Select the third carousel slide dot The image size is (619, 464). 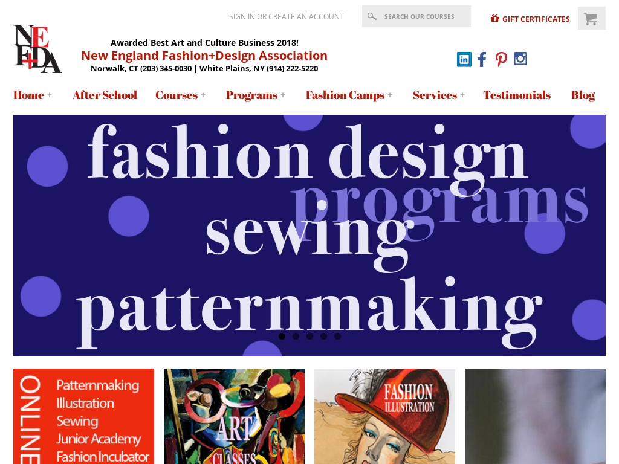[310, 336]
